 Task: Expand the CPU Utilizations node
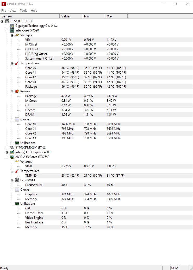(12, 143)
